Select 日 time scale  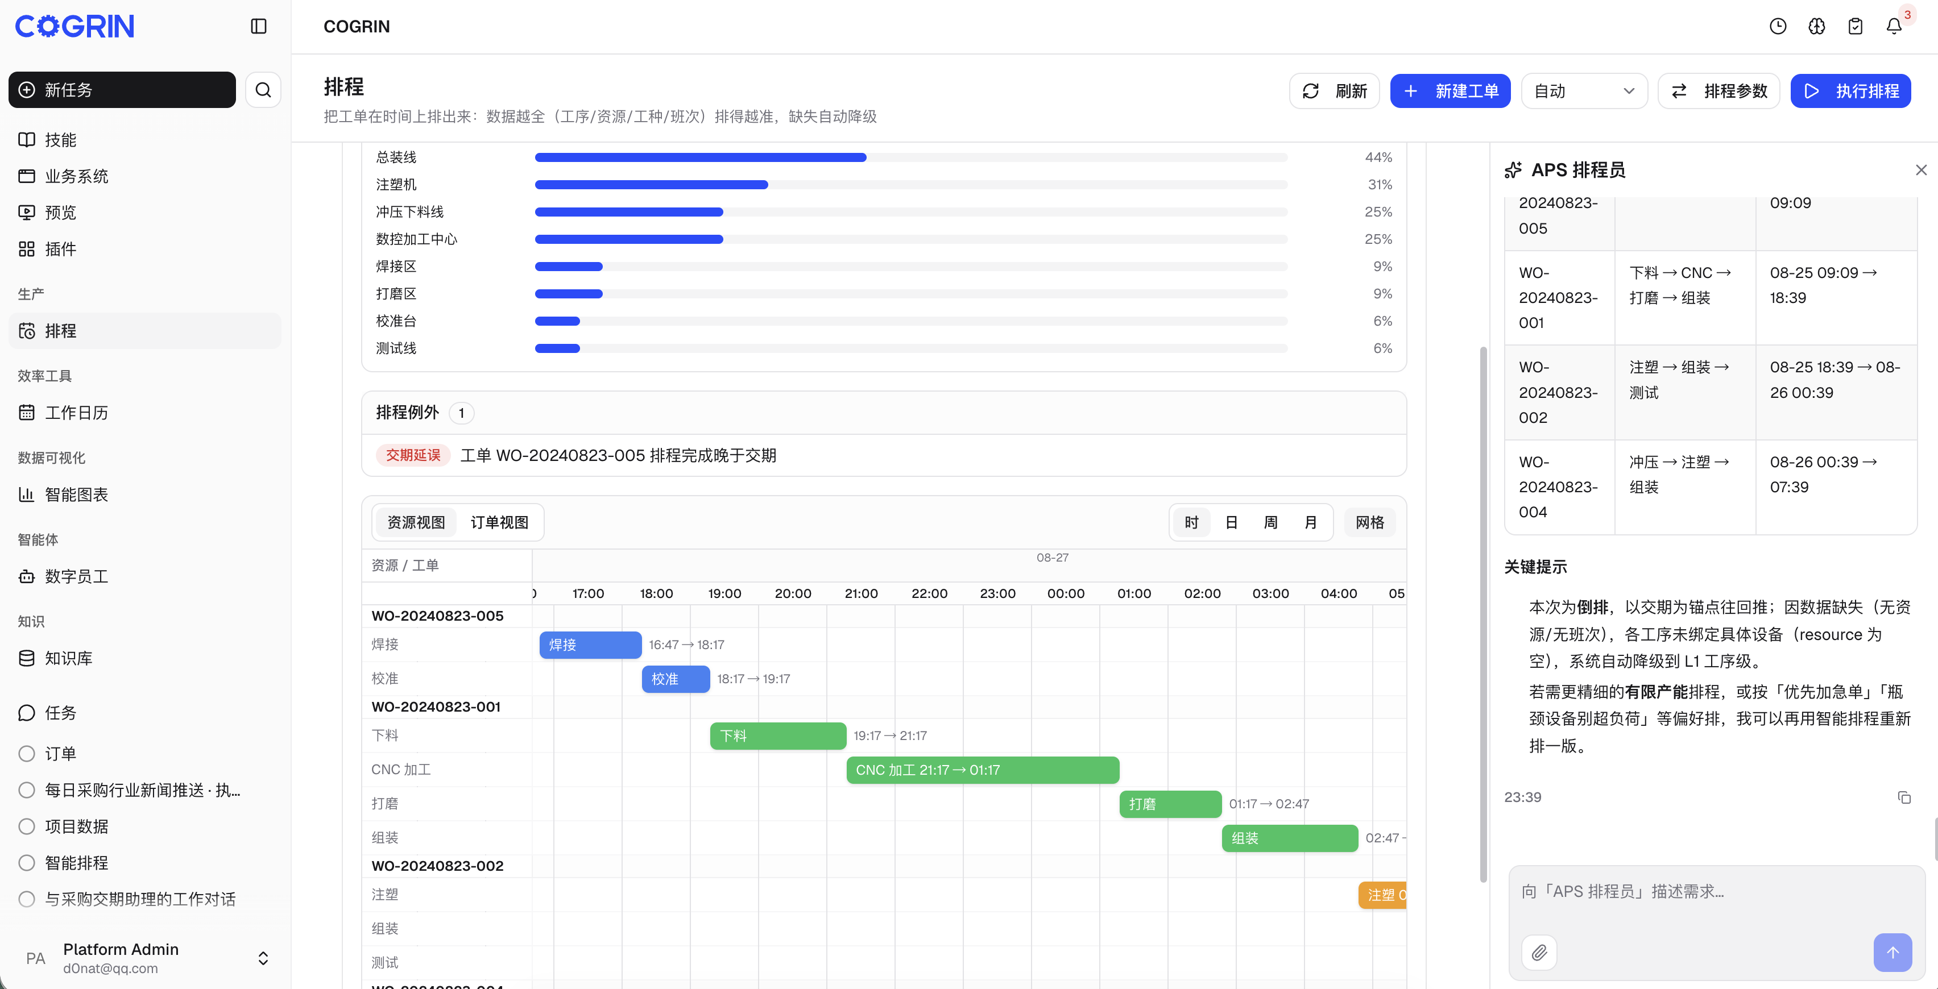pos(1231,523)
